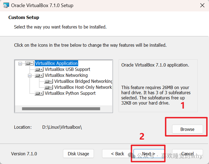
Task: Select the VirtualBox Application tree item
Action: (56, 63)
